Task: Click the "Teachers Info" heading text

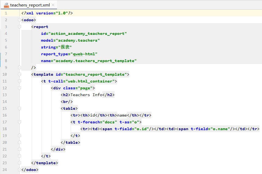Action: point(87,95)
